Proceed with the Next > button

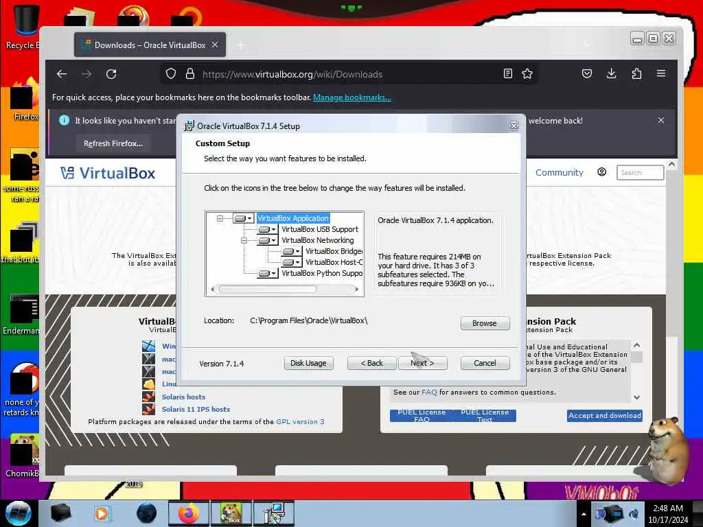click(x=422, y=363)
